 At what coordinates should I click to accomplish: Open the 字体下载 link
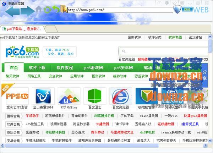[127, 116]
